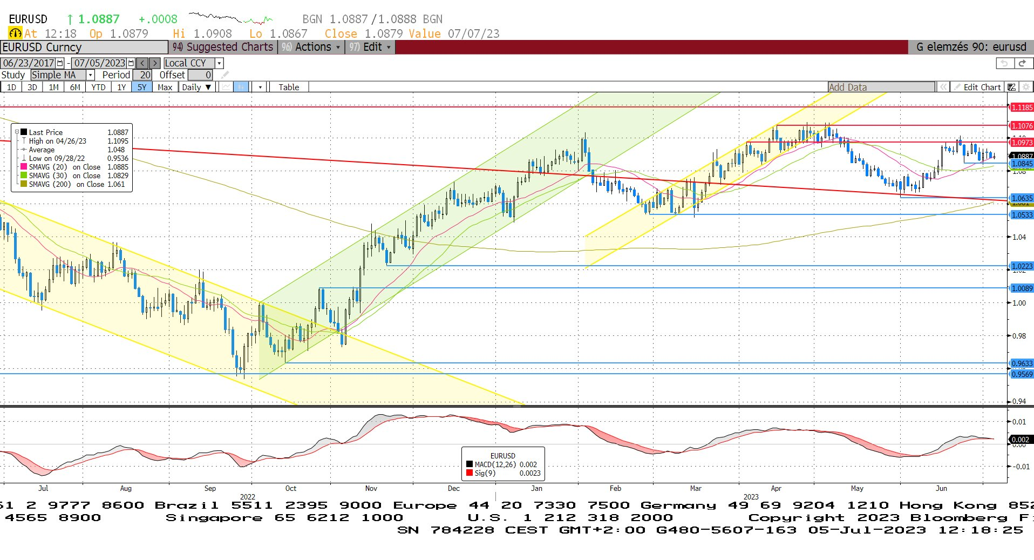Select the 3D time range
1034x560 pixels.
coord(32,87)
